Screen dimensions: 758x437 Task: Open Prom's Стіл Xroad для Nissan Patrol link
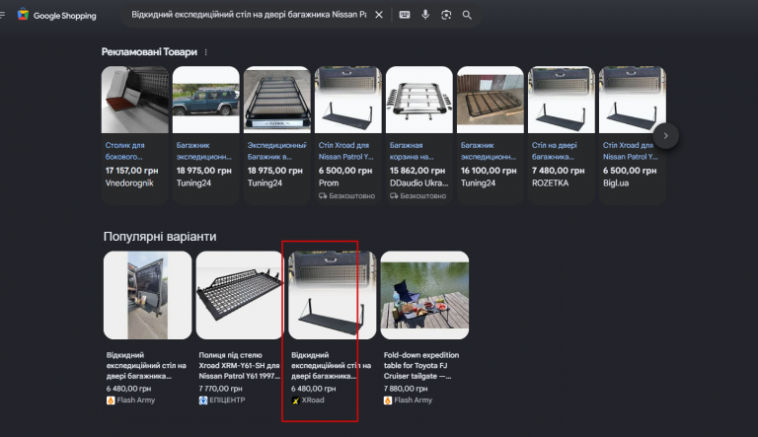pos(346,151)
